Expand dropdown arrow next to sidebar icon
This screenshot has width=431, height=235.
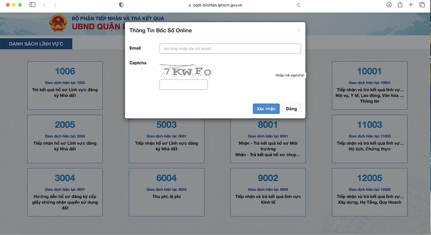[37, 5]
